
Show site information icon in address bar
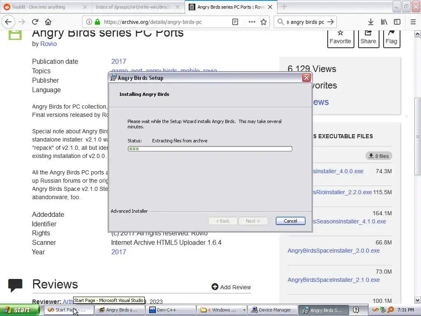(89, 22)
